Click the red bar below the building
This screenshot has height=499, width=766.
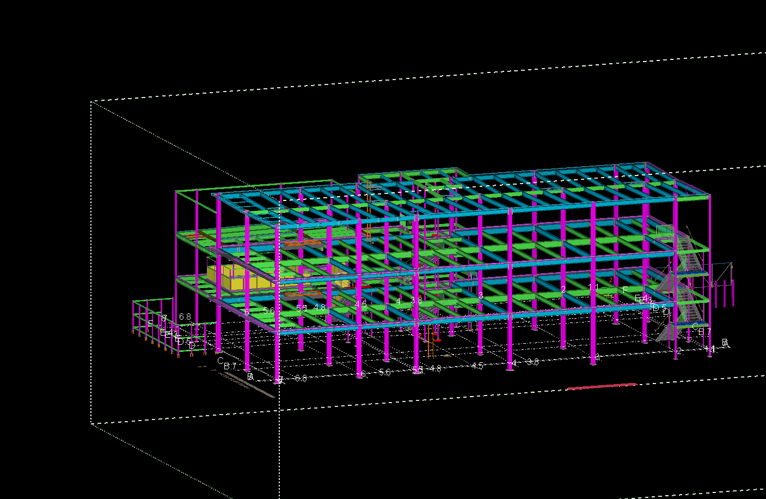pos(601,386)
